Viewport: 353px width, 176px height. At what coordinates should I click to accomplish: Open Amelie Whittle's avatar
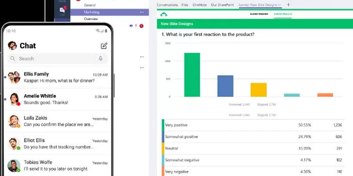pos(15,99)
